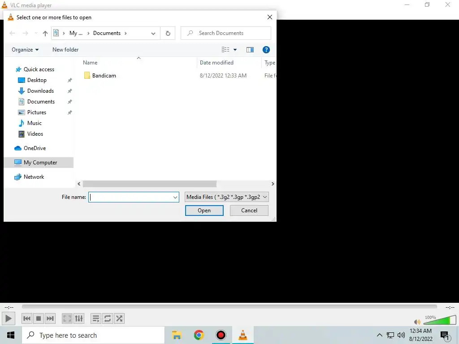The width and height of the screenshot is (459, 344).
Task: Click the horizontal scrollbar right arrow
Action: click(x=273, y=184)
